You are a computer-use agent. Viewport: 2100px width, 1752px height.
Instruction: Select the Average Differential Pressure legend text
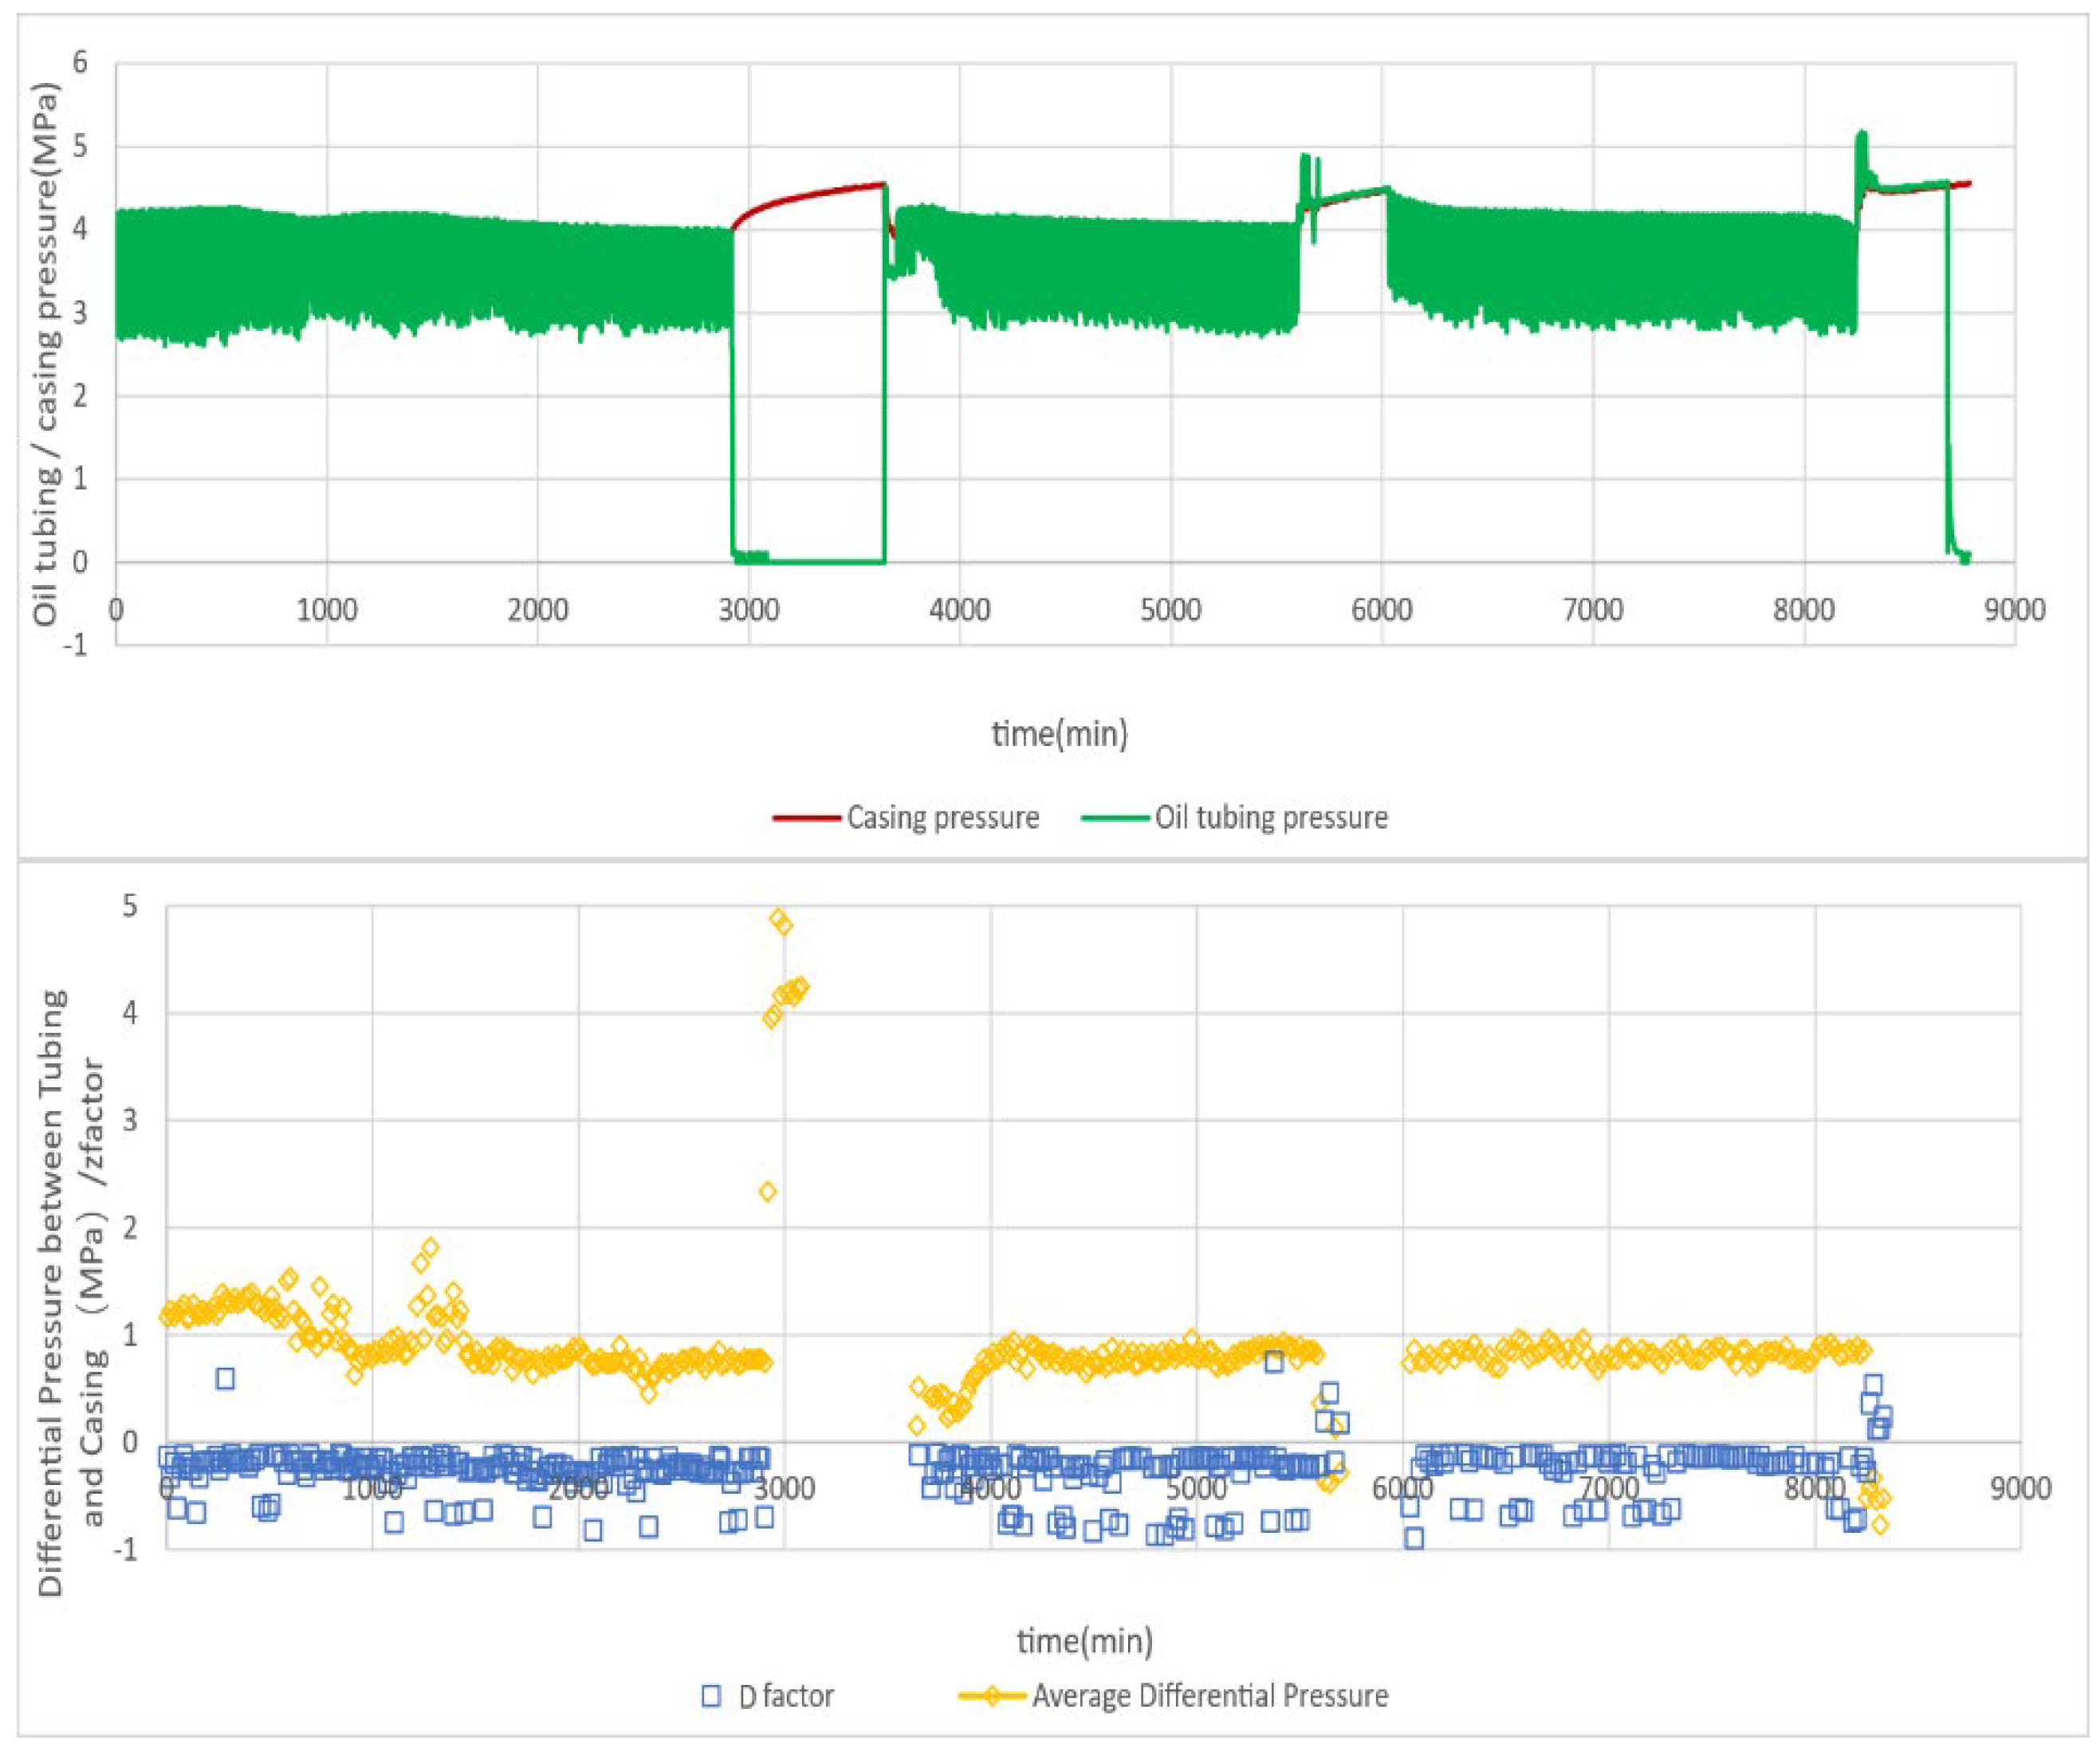pyautogui.click(x=1210, y=1697)
